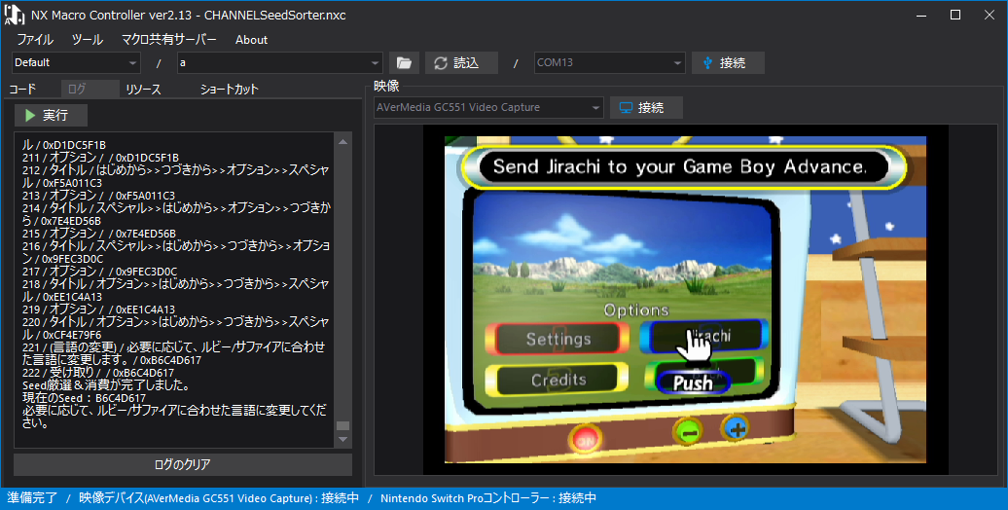
Task: Maximize the NX Macro Controller window
Action: pos(955,15)
